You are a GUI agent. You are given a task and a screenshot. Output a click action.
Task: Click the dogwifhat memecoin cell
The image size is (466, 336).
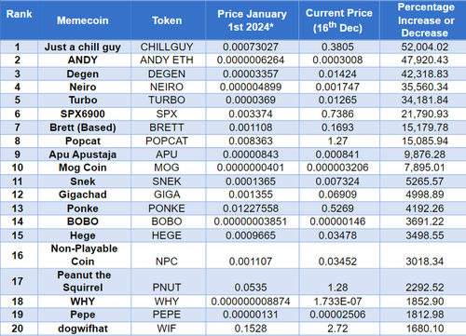[x=83, y=329]
